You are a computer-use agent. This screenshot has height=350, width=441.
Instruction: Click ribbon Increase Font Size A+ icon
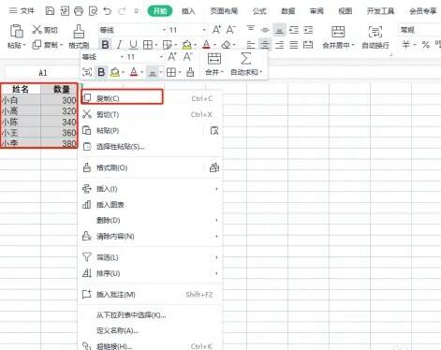click(216, 30)
